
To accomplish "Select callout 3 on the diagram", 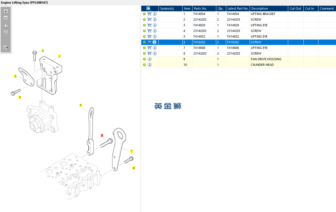I will click(x=15, y=76).
